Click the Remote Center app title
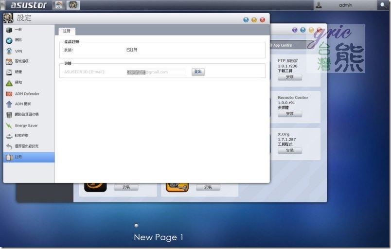Image resolution: width=391 pixels, height=249 pixels. 293,97
